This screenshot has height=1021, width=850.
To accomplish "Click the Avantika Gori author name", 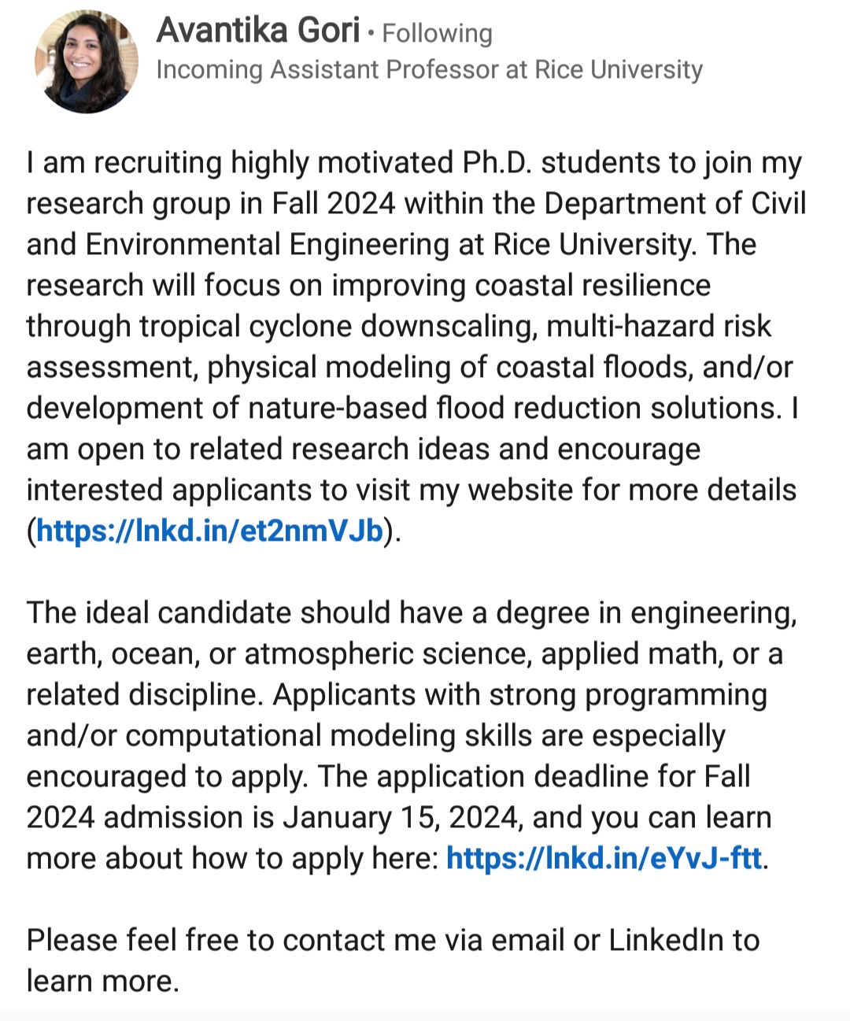I will (258, 31).
